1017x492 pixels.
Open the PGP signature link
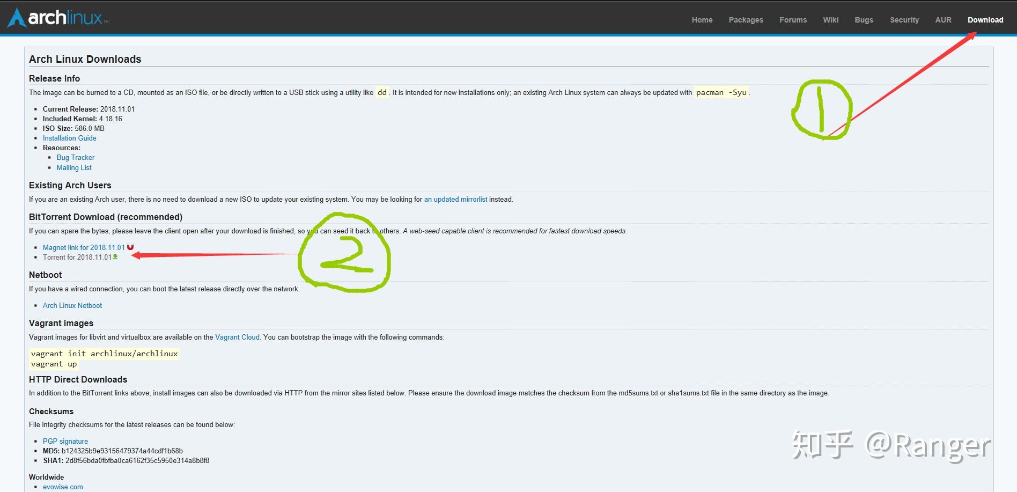pyautogui.click(x=65, y=441)
